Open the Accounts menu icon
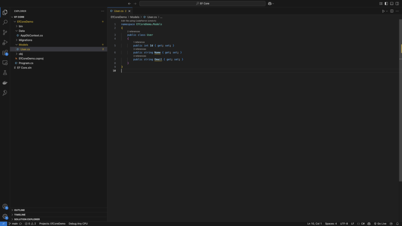Image resolution: width=402 pixels, height=226 pixels. [x=5, y=206]
